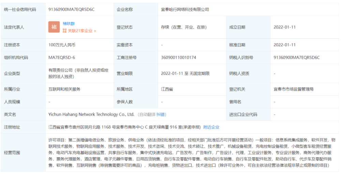Click the 企业类型 label cell
Screen dimensions: 341x174
pos(23,73)
